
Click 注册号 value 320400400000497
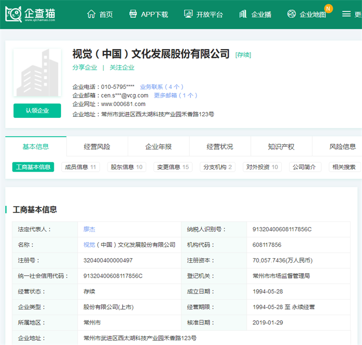[x=108, y=261]
